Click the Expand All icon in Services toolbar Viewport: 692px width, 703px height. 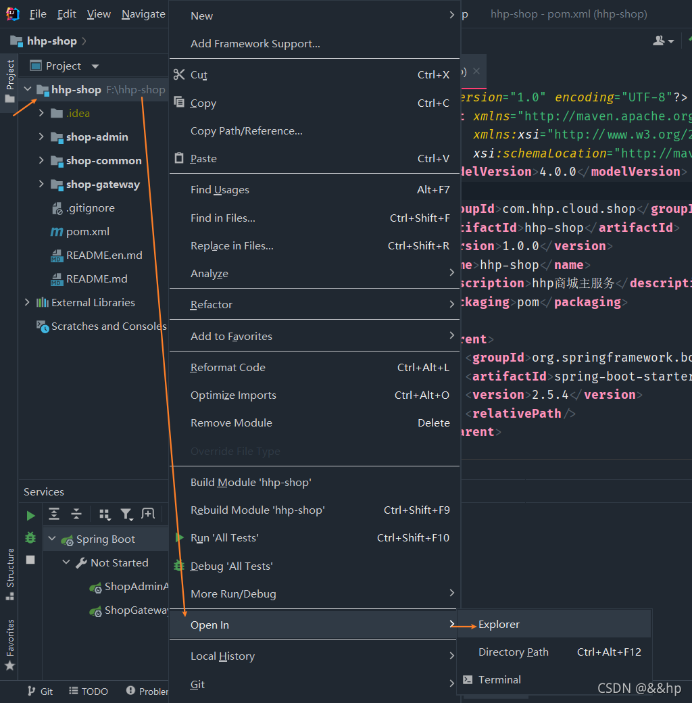pos(53,514)
